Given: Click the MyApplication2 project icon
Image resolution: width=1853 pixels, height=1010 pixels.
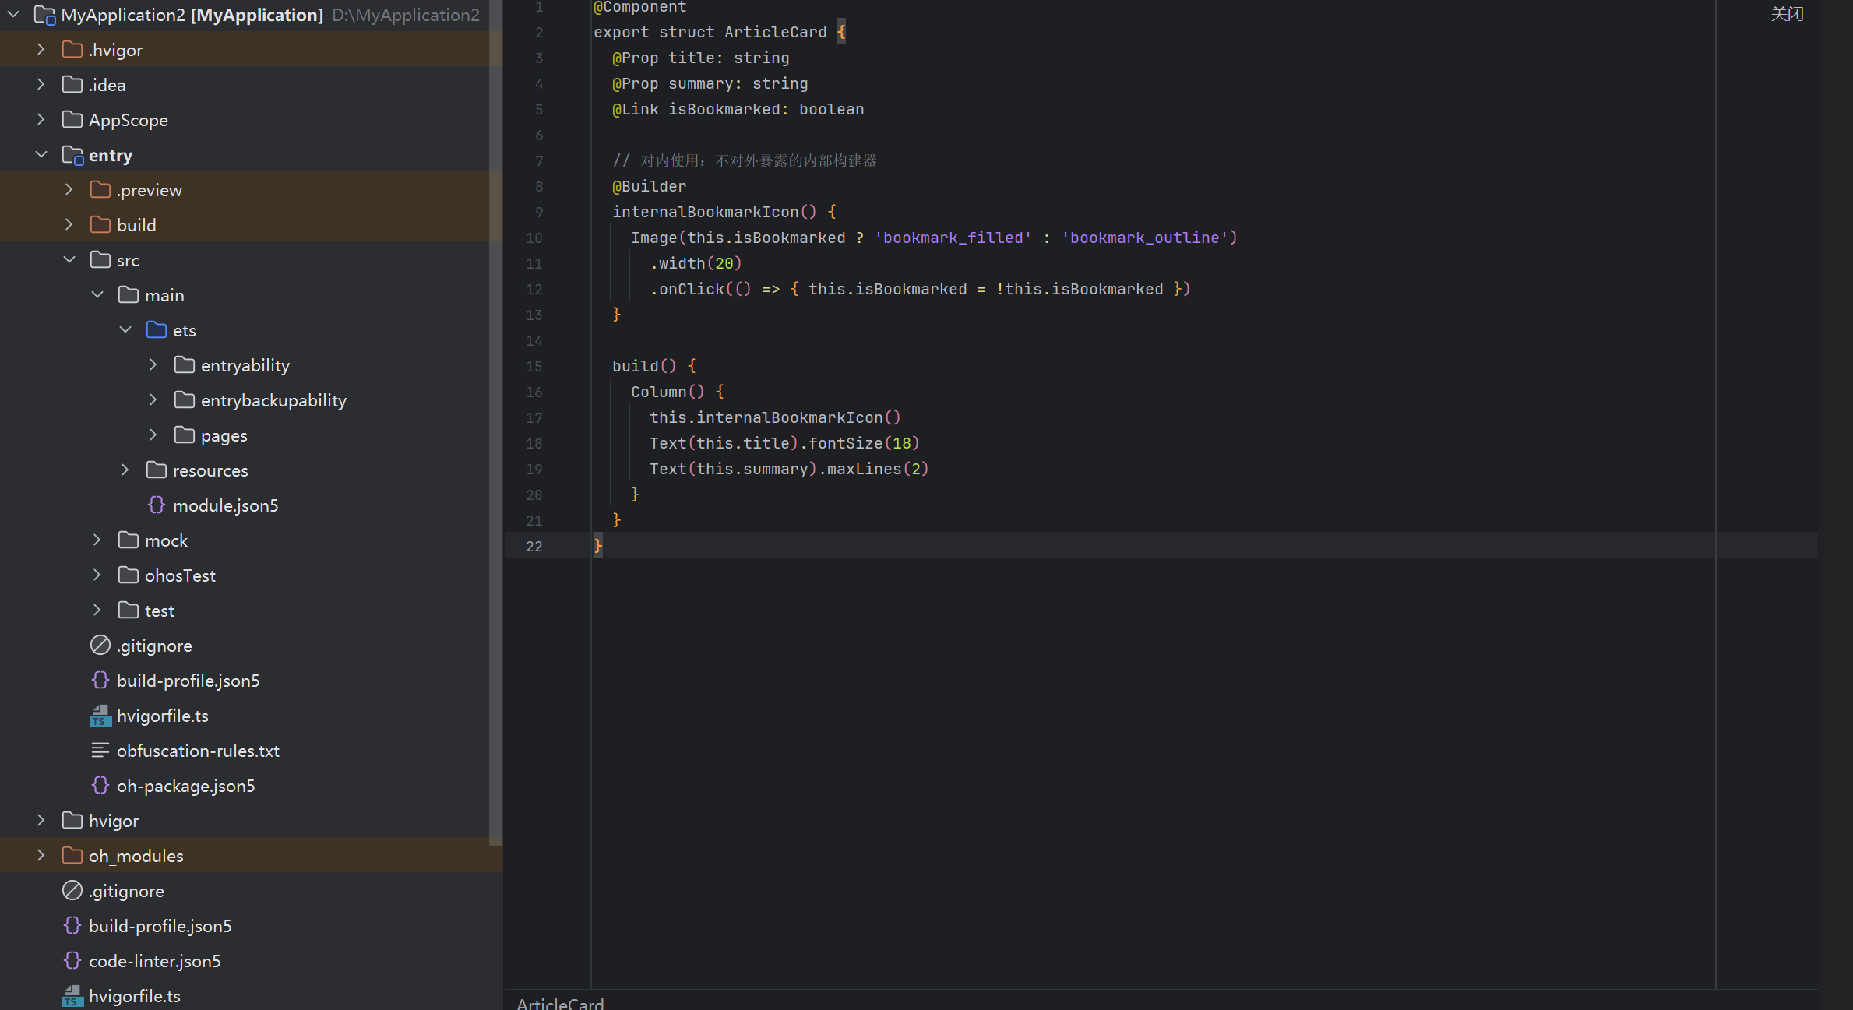Looking at the screenshot, I should (45, 15).
